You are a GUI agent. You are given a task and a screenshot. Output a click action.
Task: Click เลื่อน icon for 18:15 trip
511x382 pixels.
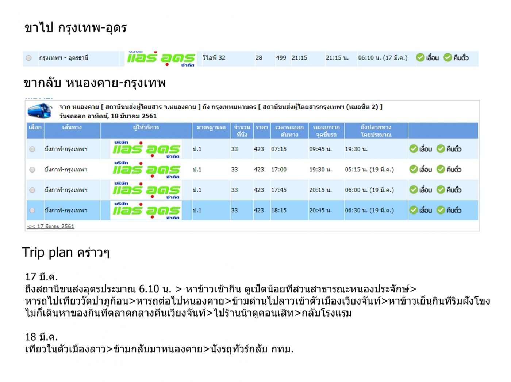coord(414,210)
